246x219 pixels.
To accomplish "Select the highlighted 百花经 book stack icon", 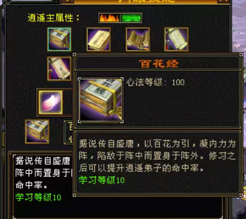I will [59, 39].
